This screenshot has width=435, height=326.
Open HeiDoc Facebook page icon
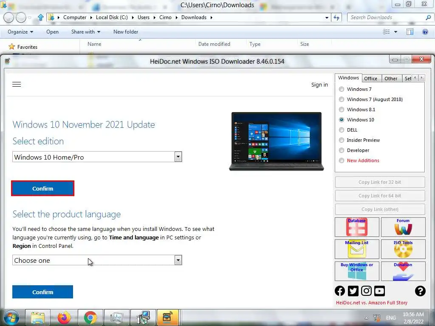tap(340, 291)
